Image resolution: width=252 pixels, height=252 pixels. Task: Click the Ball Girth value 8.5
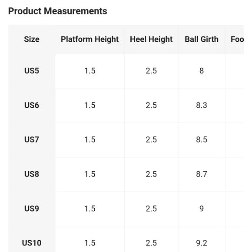pos(202,139)
